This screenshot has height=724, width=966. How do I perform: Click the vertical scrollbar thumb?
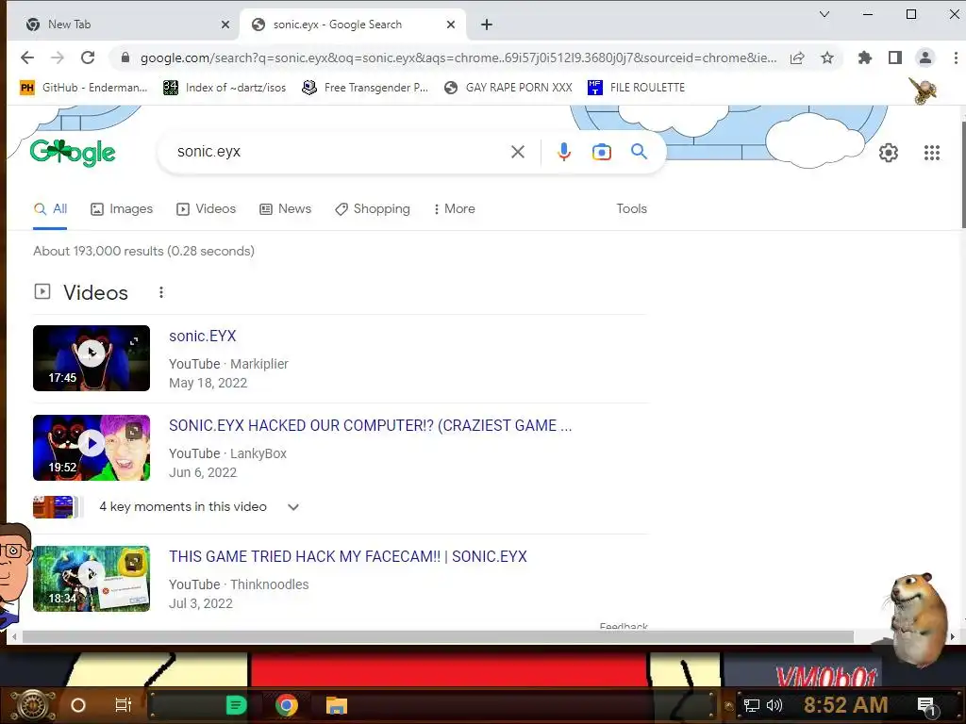963,174
